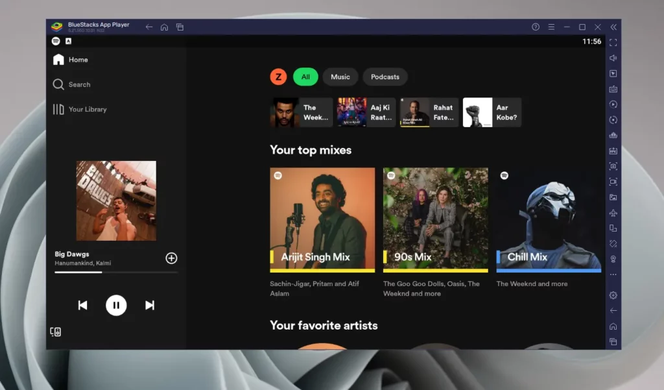Skip to the next track
This screenshot has width=664, height=390.
pos(150,305)
